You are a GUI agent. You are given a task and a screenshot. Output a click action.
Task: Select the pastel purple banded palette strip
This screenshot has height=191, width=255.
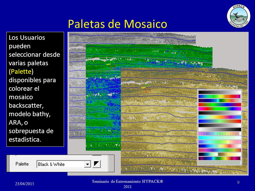pos(220,133)
